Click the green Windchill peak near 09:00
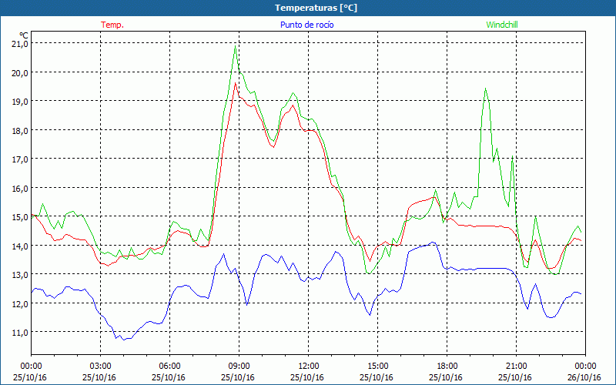The height and width of the screenshot is (385, 616). (x=235, y=46)
